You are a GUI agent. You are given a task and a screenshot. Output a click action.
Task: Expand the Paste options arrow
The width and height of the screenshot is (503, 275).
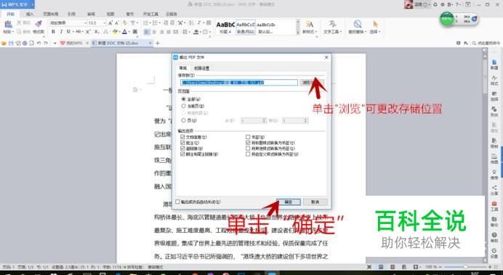(12, 32)
